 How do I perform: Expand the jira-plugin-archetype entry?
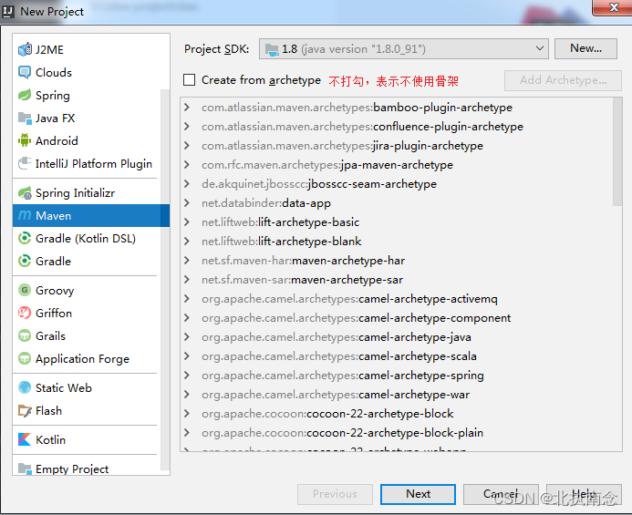(187, 146)
